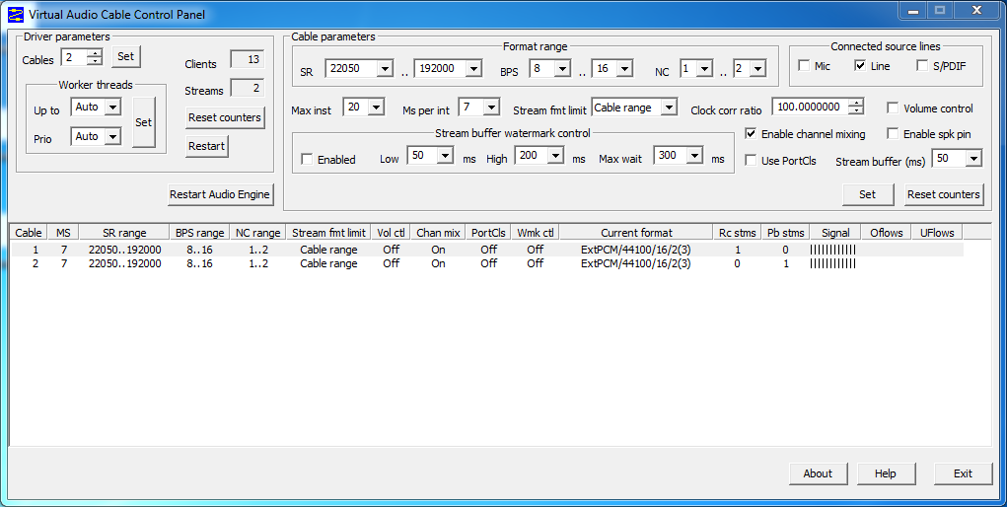
Task: Click the MS column header
Action: [x=63, y=233]
